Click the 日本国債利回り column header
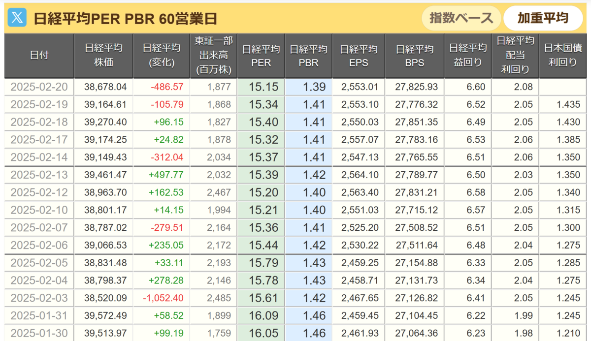 [x=563, y=56]
